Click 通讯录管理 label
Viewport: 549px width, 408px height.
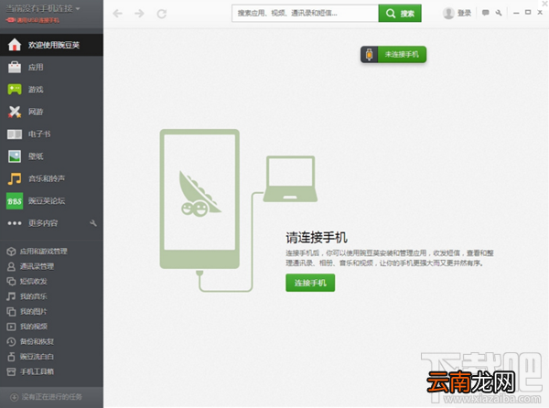point(37,266)
